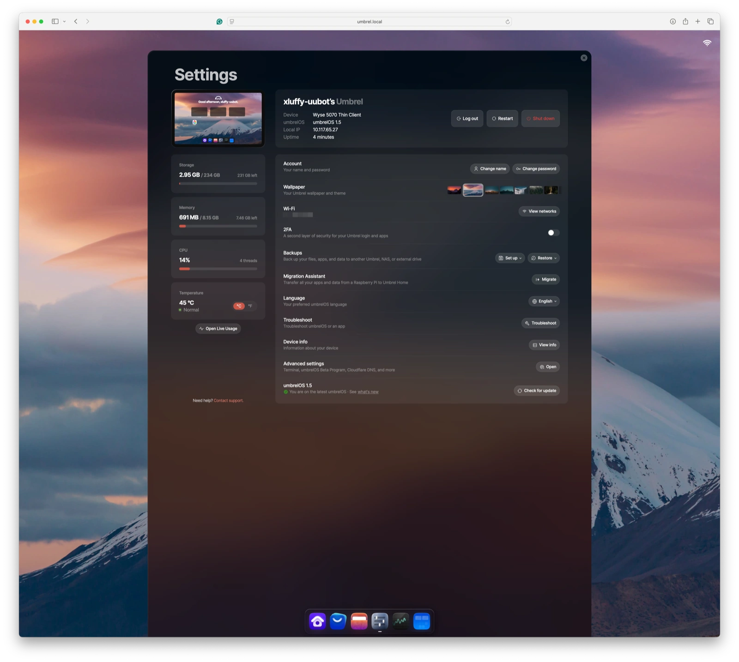Toggle the Safari sidebar

55,21
